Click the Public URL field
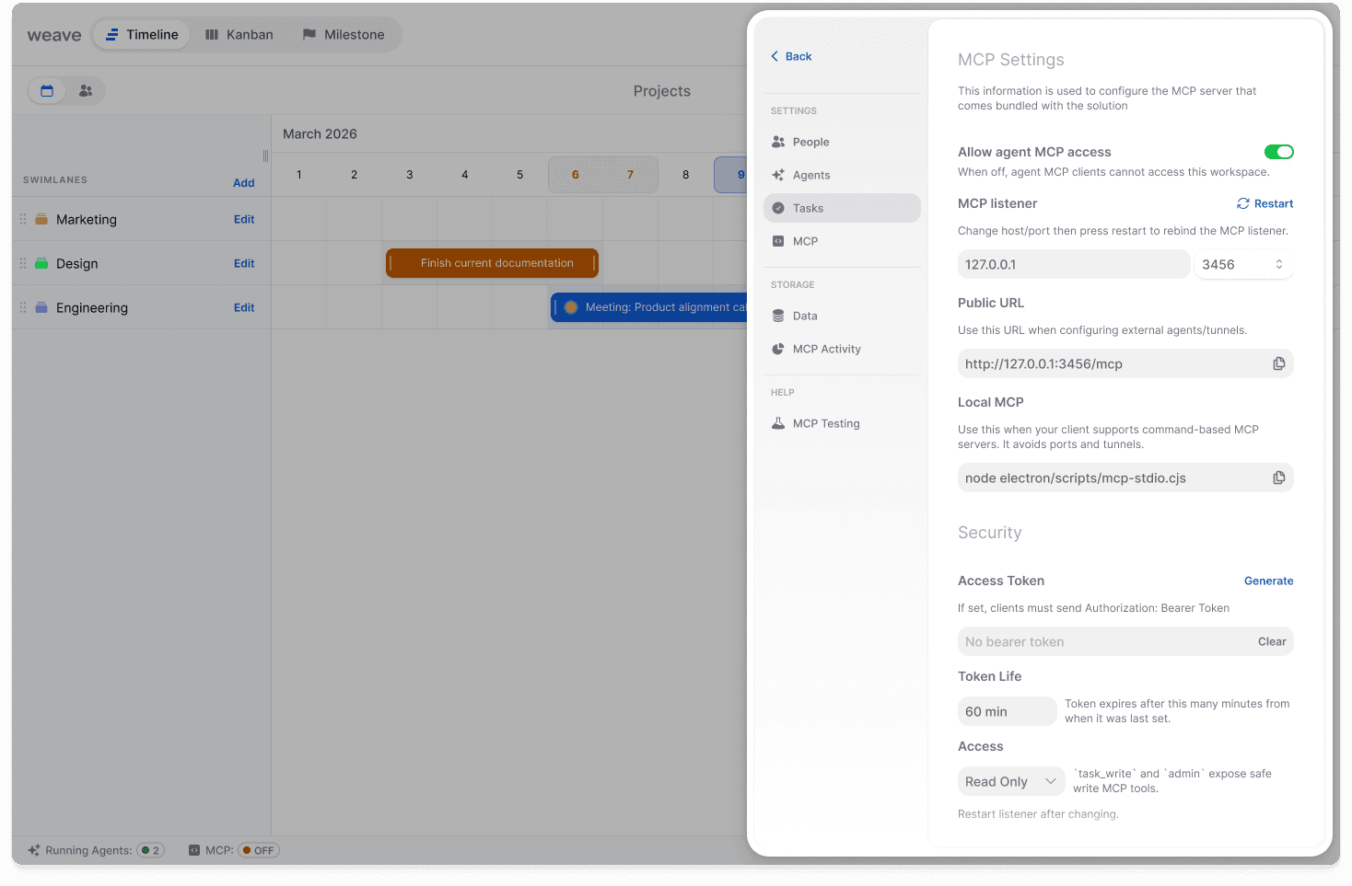Screen dimensions: 1352x886 pos(1125,363)
